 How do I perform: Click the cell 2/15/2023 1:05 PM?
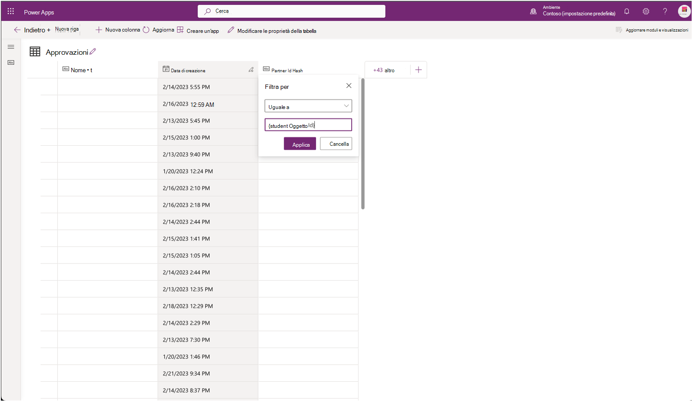point(208,255)
